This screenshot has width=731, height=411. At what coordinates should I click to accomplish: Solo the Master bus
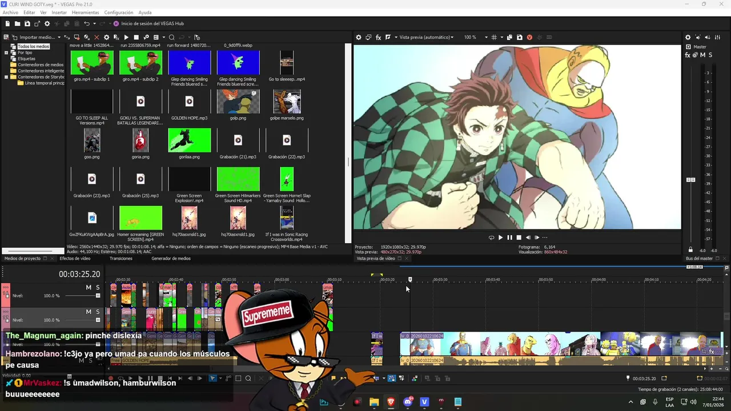pyautogui.click(x=710, y=55)
